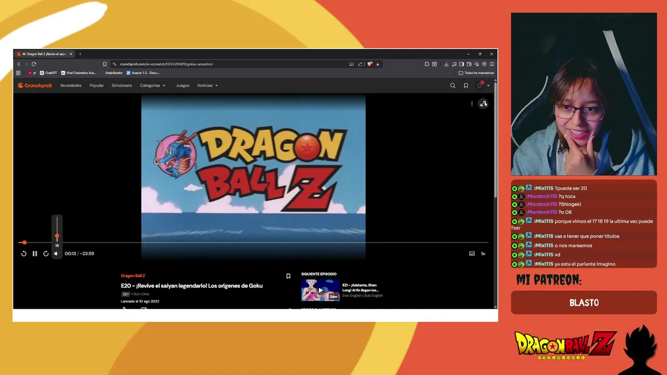Close the Dragon Ball Z browser tab
The width and height of the screenshot is (667, 375).
[x=71, y=54]
